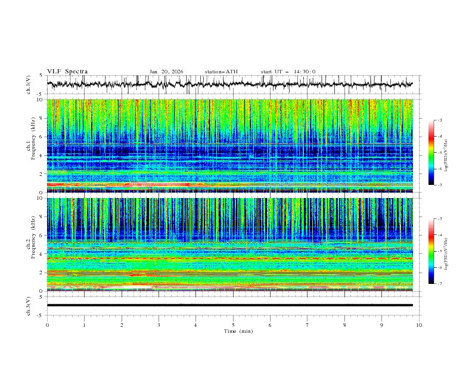Click the "start UT = 14:30:0" label
472x365 pixels.
tap(288, 72)
